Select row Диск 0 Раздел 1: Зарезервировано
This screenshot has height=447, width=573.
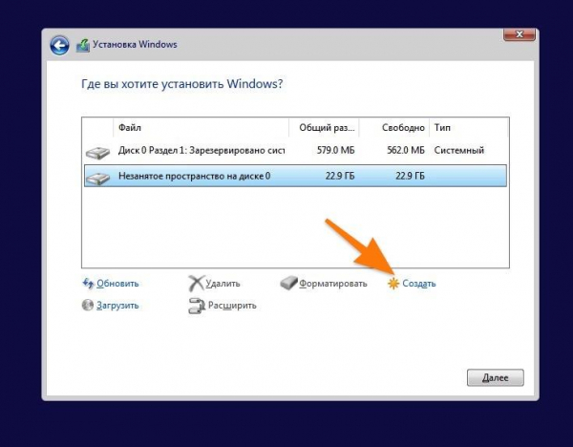(x=295, y=150)
